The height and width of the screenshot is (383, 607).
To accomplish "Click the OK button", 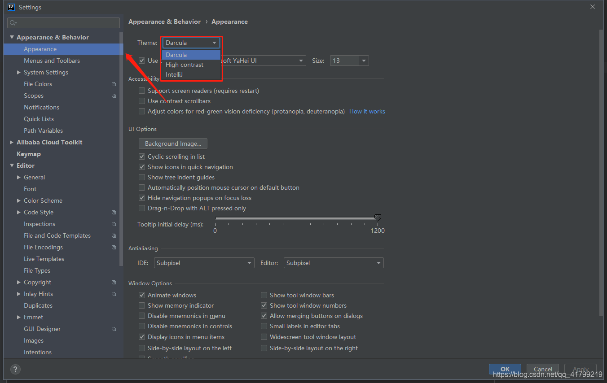I will click(x=505, y=369).
